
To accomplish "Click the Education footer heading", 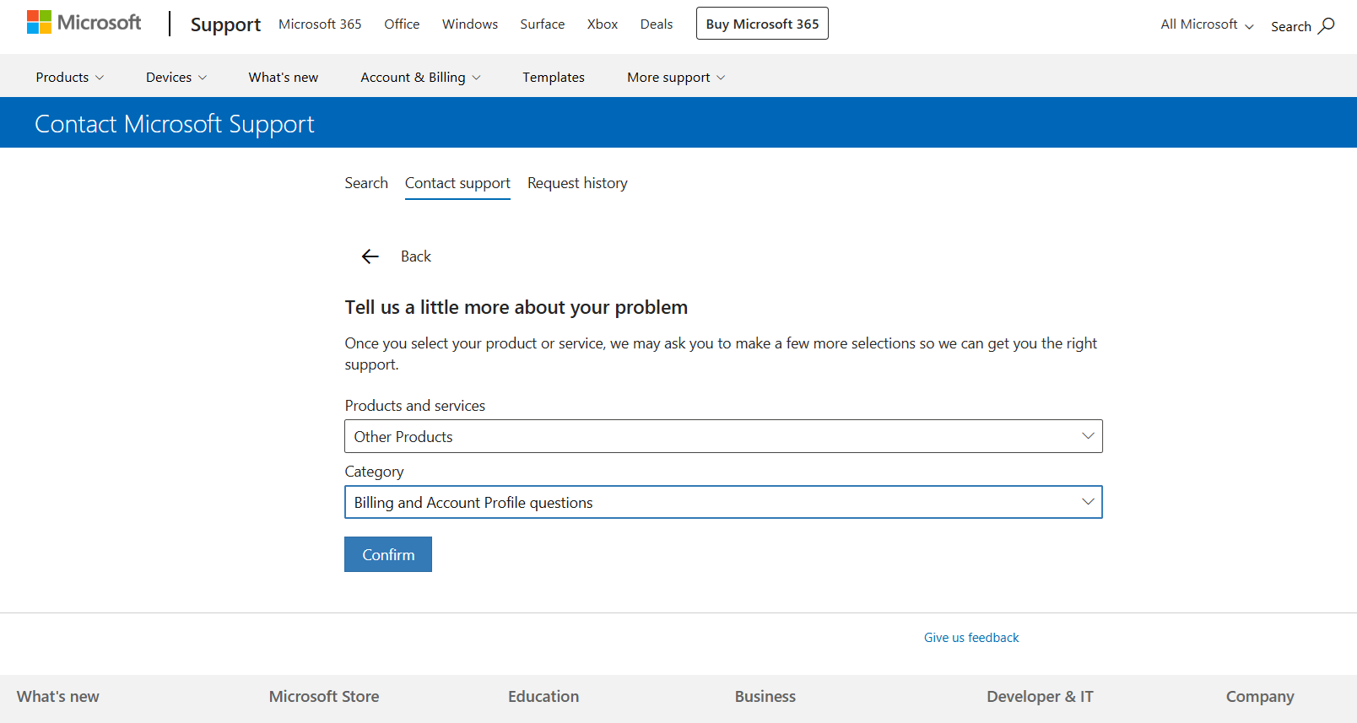I will coord(543,697).
